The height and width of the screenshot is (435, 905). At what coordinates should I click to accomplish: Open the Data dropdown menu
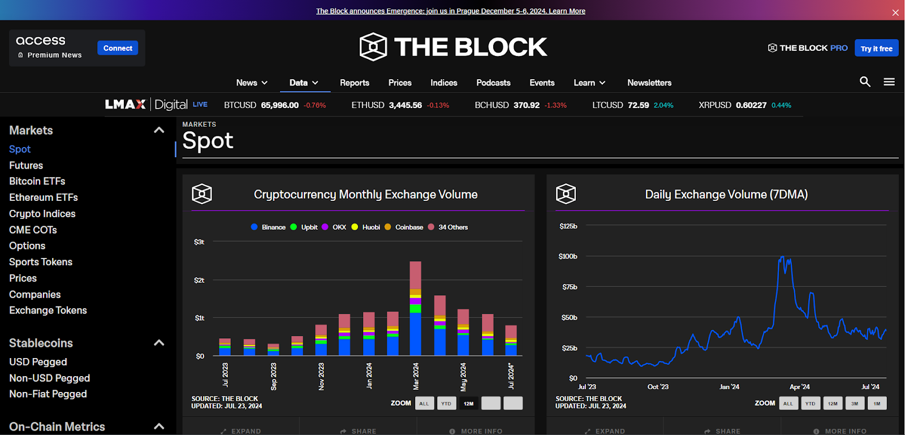click(x=304, y=83)
